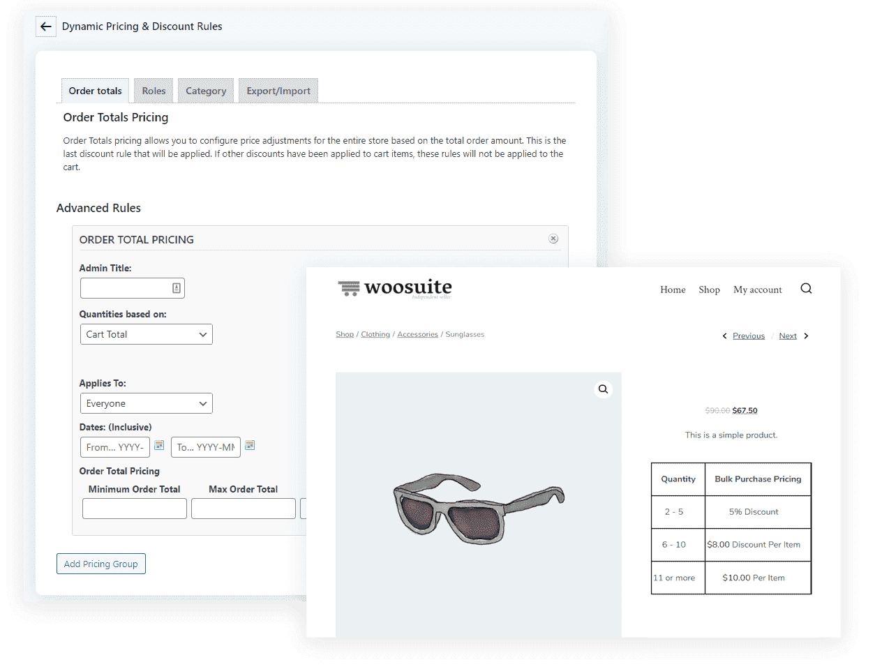
Task: Zoom the sunglasses product image
Action: tap(603, 389)
